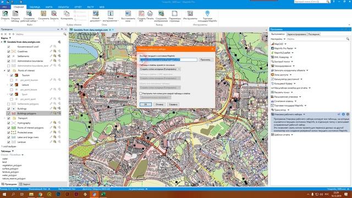Click the Параметры страницы ribbon icon
Viewport: 352px width, 198px height.
pyautogui.click(x=175, y=13)
